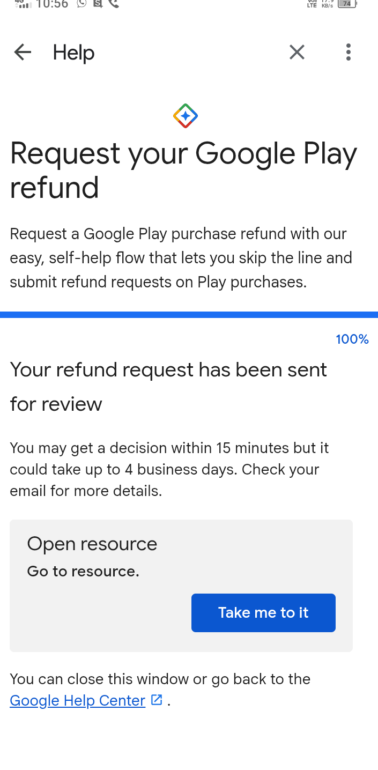Tap the "Help" title in the header
378x770 pixels.
point(73,53)
